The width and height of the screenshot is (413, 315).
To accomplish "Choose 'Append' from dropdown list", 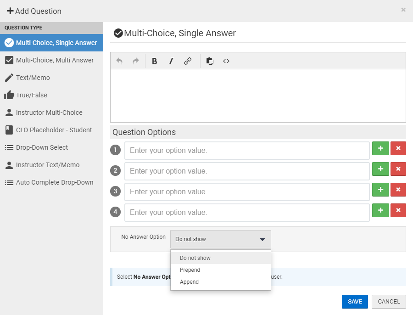I will click(220, 282).
